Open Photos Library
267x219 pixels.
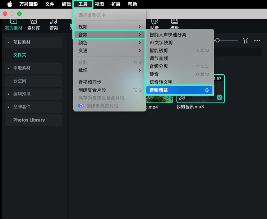pos(33,120)
